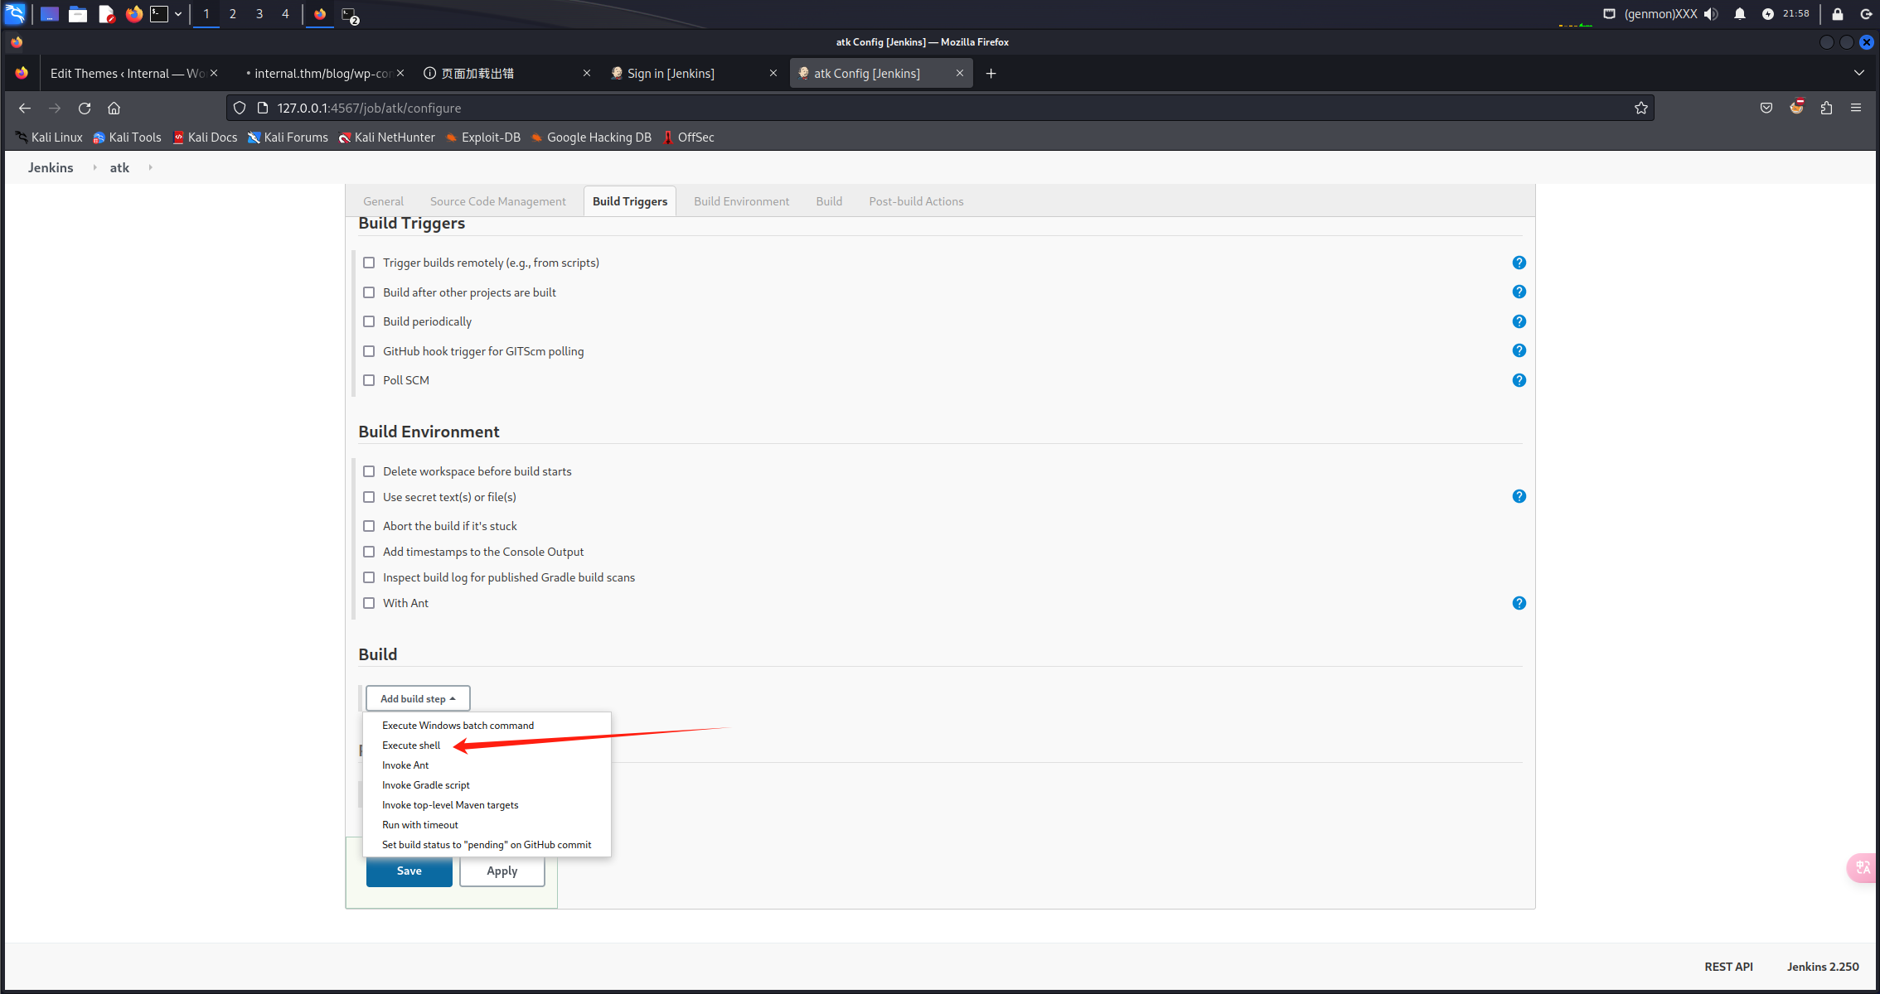This screenshot has height=994, width=1880.
Task: Collapse the Add build step dropdown
Action: (x=418, y=698)
